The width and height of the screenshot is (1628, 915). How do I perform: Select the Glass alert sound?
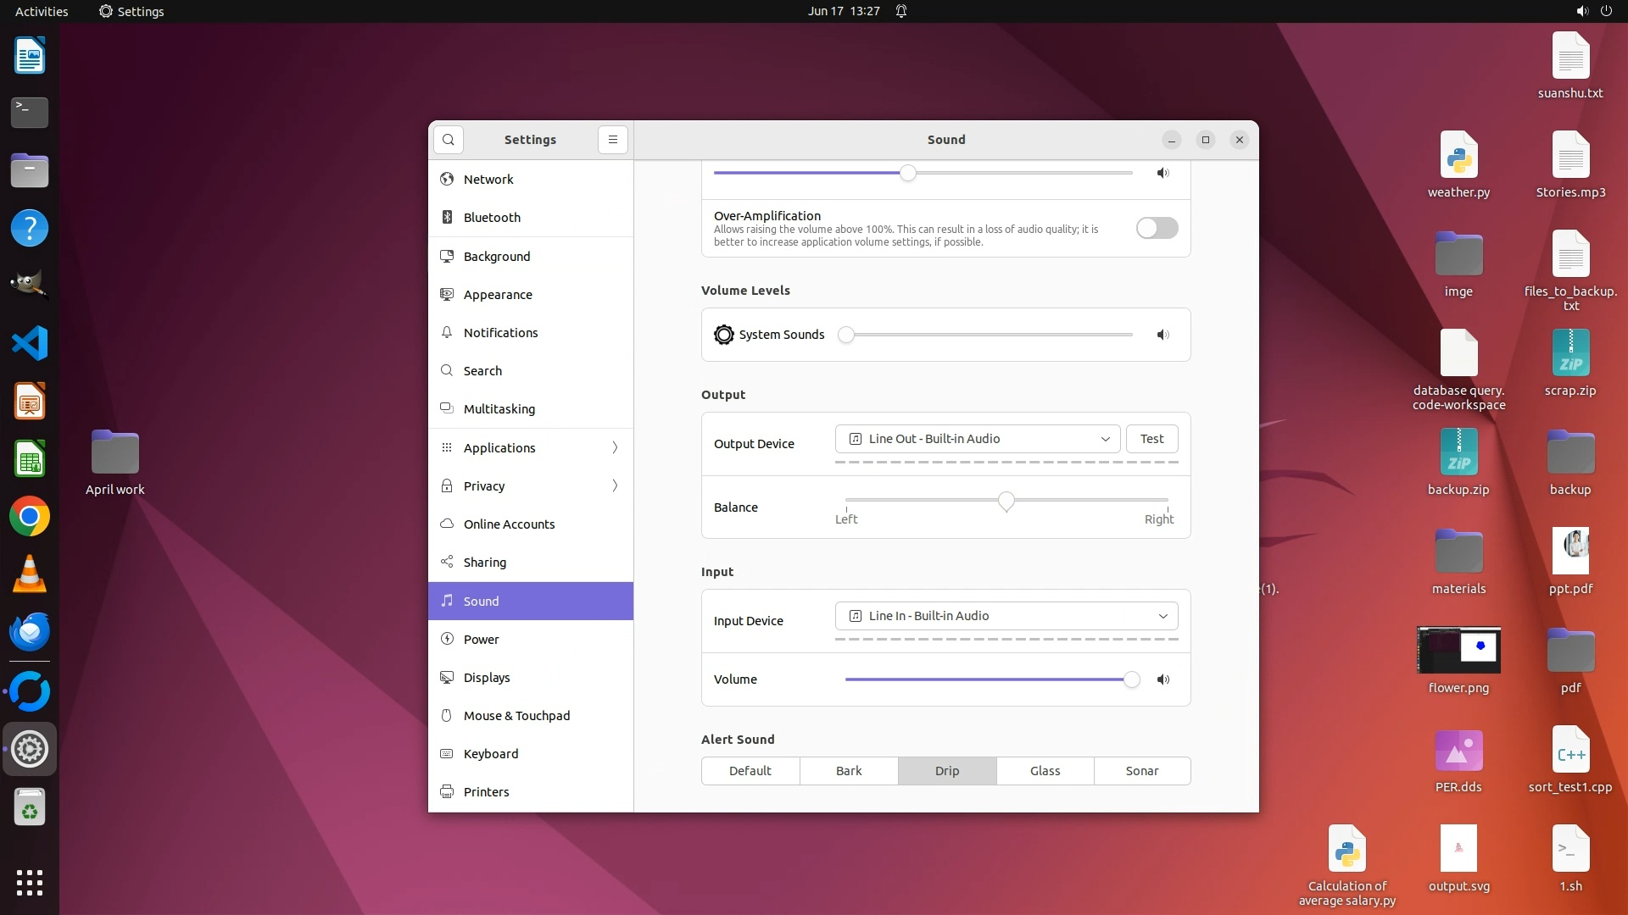1045,771
